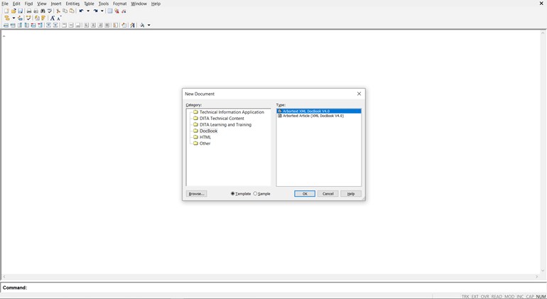Click the NUM status bar indicator
The width and height of the screenshot is (547, 299).
click(541, 296)
